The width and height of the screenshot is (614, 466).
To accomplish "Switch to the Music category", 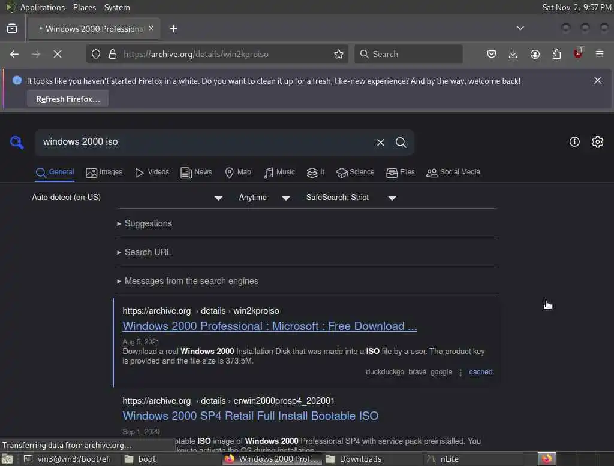I will (x=279, y=172).
